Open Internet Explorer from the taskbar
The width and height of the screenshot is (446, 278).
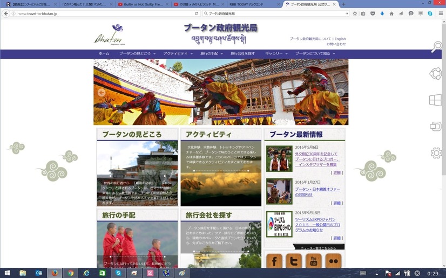(x=86, y=273)
